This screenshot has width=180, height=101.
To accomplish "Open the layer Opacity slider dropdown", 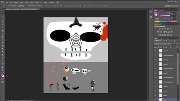I will (177, 44).
